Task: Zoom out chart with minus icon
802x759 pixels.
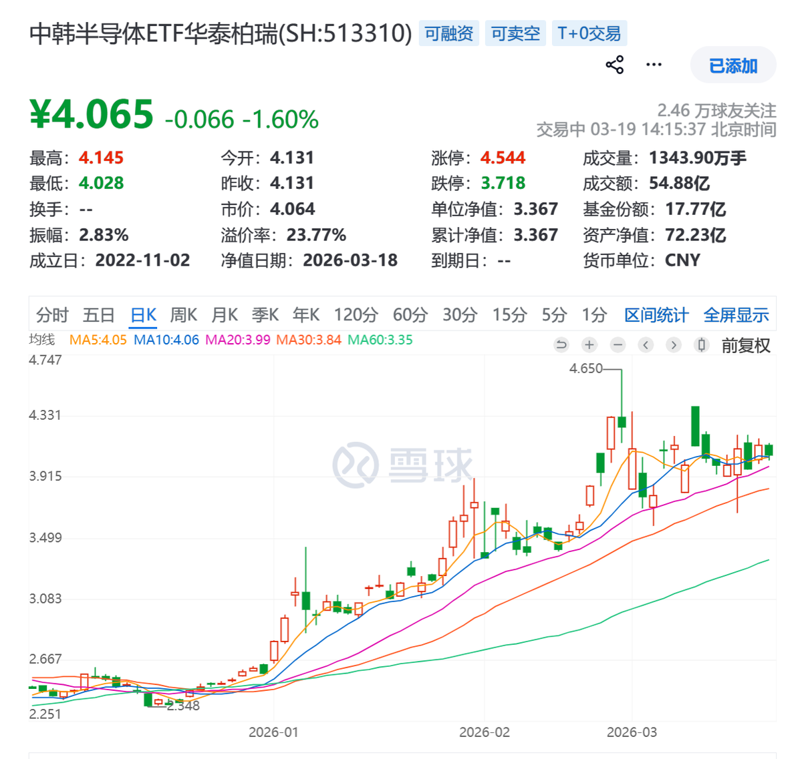Action: (618, 344)
